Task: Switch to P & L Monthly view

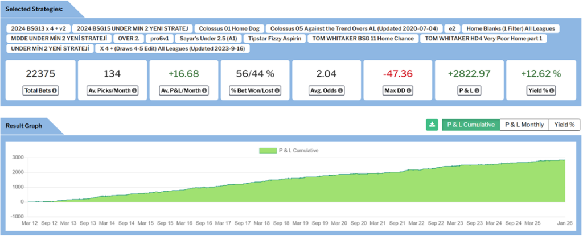Action: point(524,125)
